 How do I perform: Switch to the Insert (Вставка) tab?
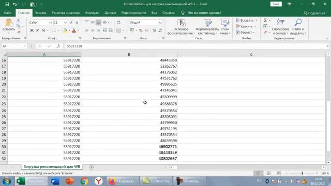click(41, 13)
